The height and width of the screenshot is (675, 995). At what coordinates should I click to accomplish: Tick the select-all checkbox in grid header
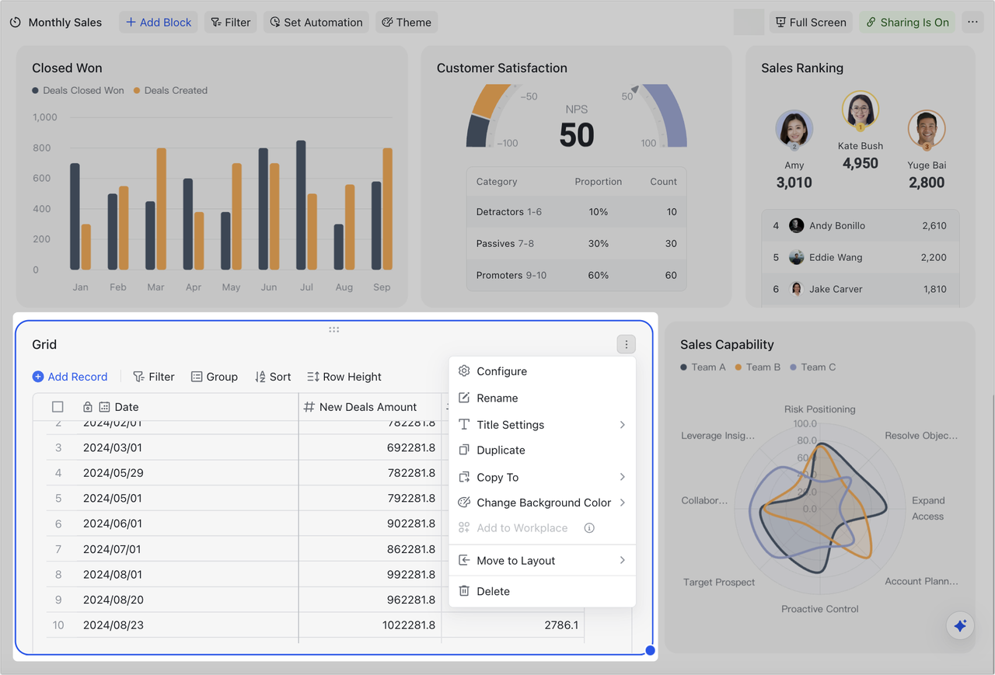click(58, 407)
